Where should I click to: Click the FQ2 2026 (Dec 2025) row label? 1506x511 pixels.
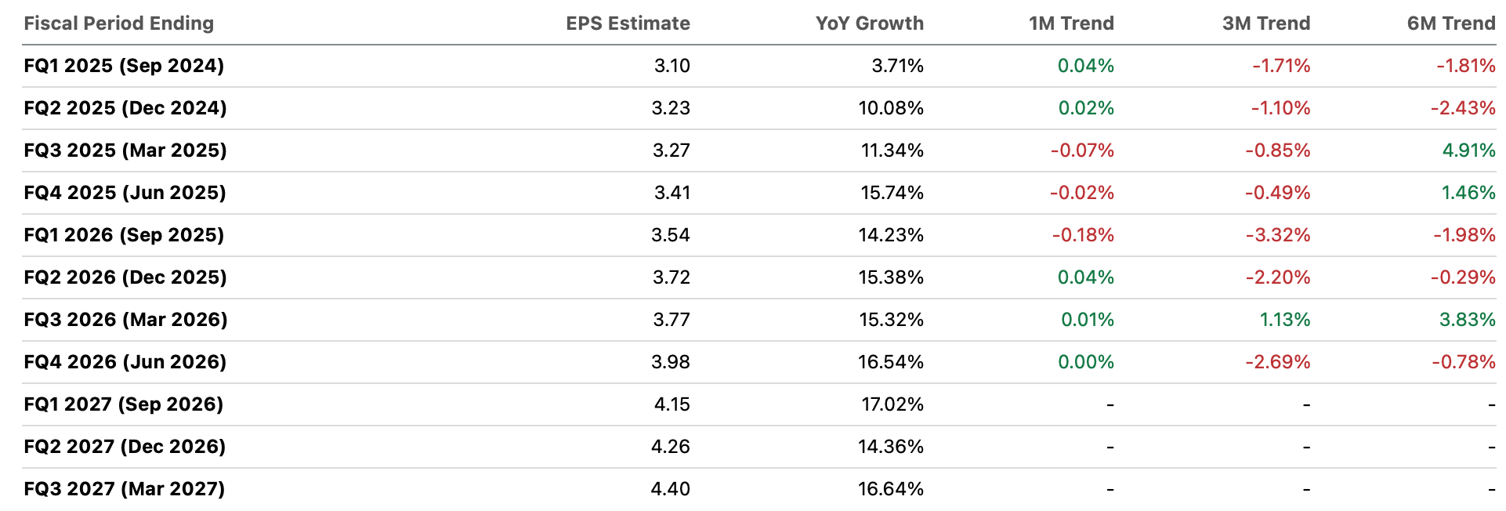click(125, 277)
